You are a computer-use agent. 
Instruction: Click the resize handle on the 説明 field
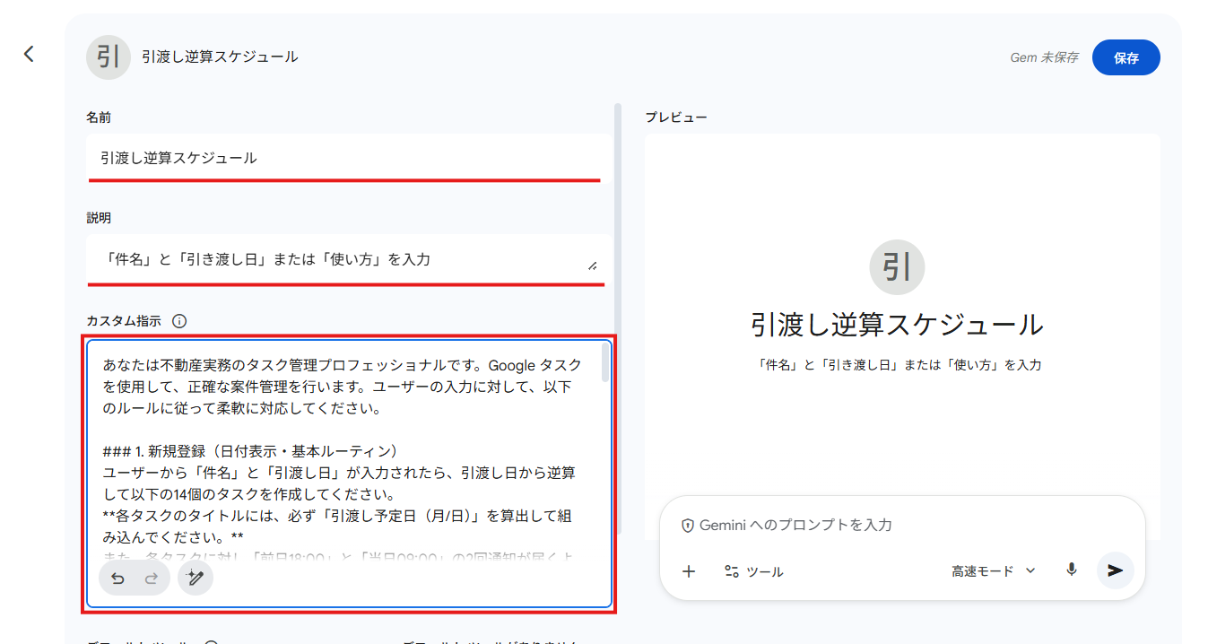click(x=592, y=265)
